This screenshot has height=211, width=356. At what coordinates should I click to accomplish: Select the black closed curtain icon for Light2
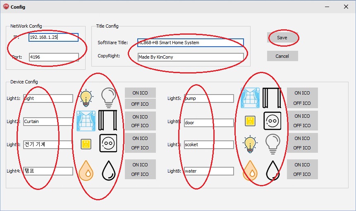coord(108,121)
